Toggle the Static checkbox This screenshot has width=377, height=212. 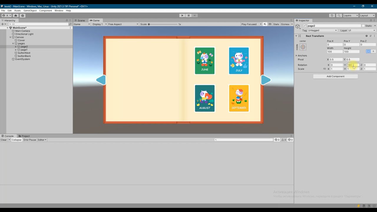(363, 26)
